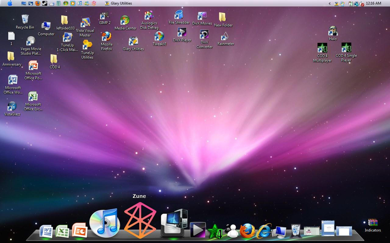Open the Recycle Bin in the dock
This screenshot has height=243, width=390.
click(x=295, y=231)
